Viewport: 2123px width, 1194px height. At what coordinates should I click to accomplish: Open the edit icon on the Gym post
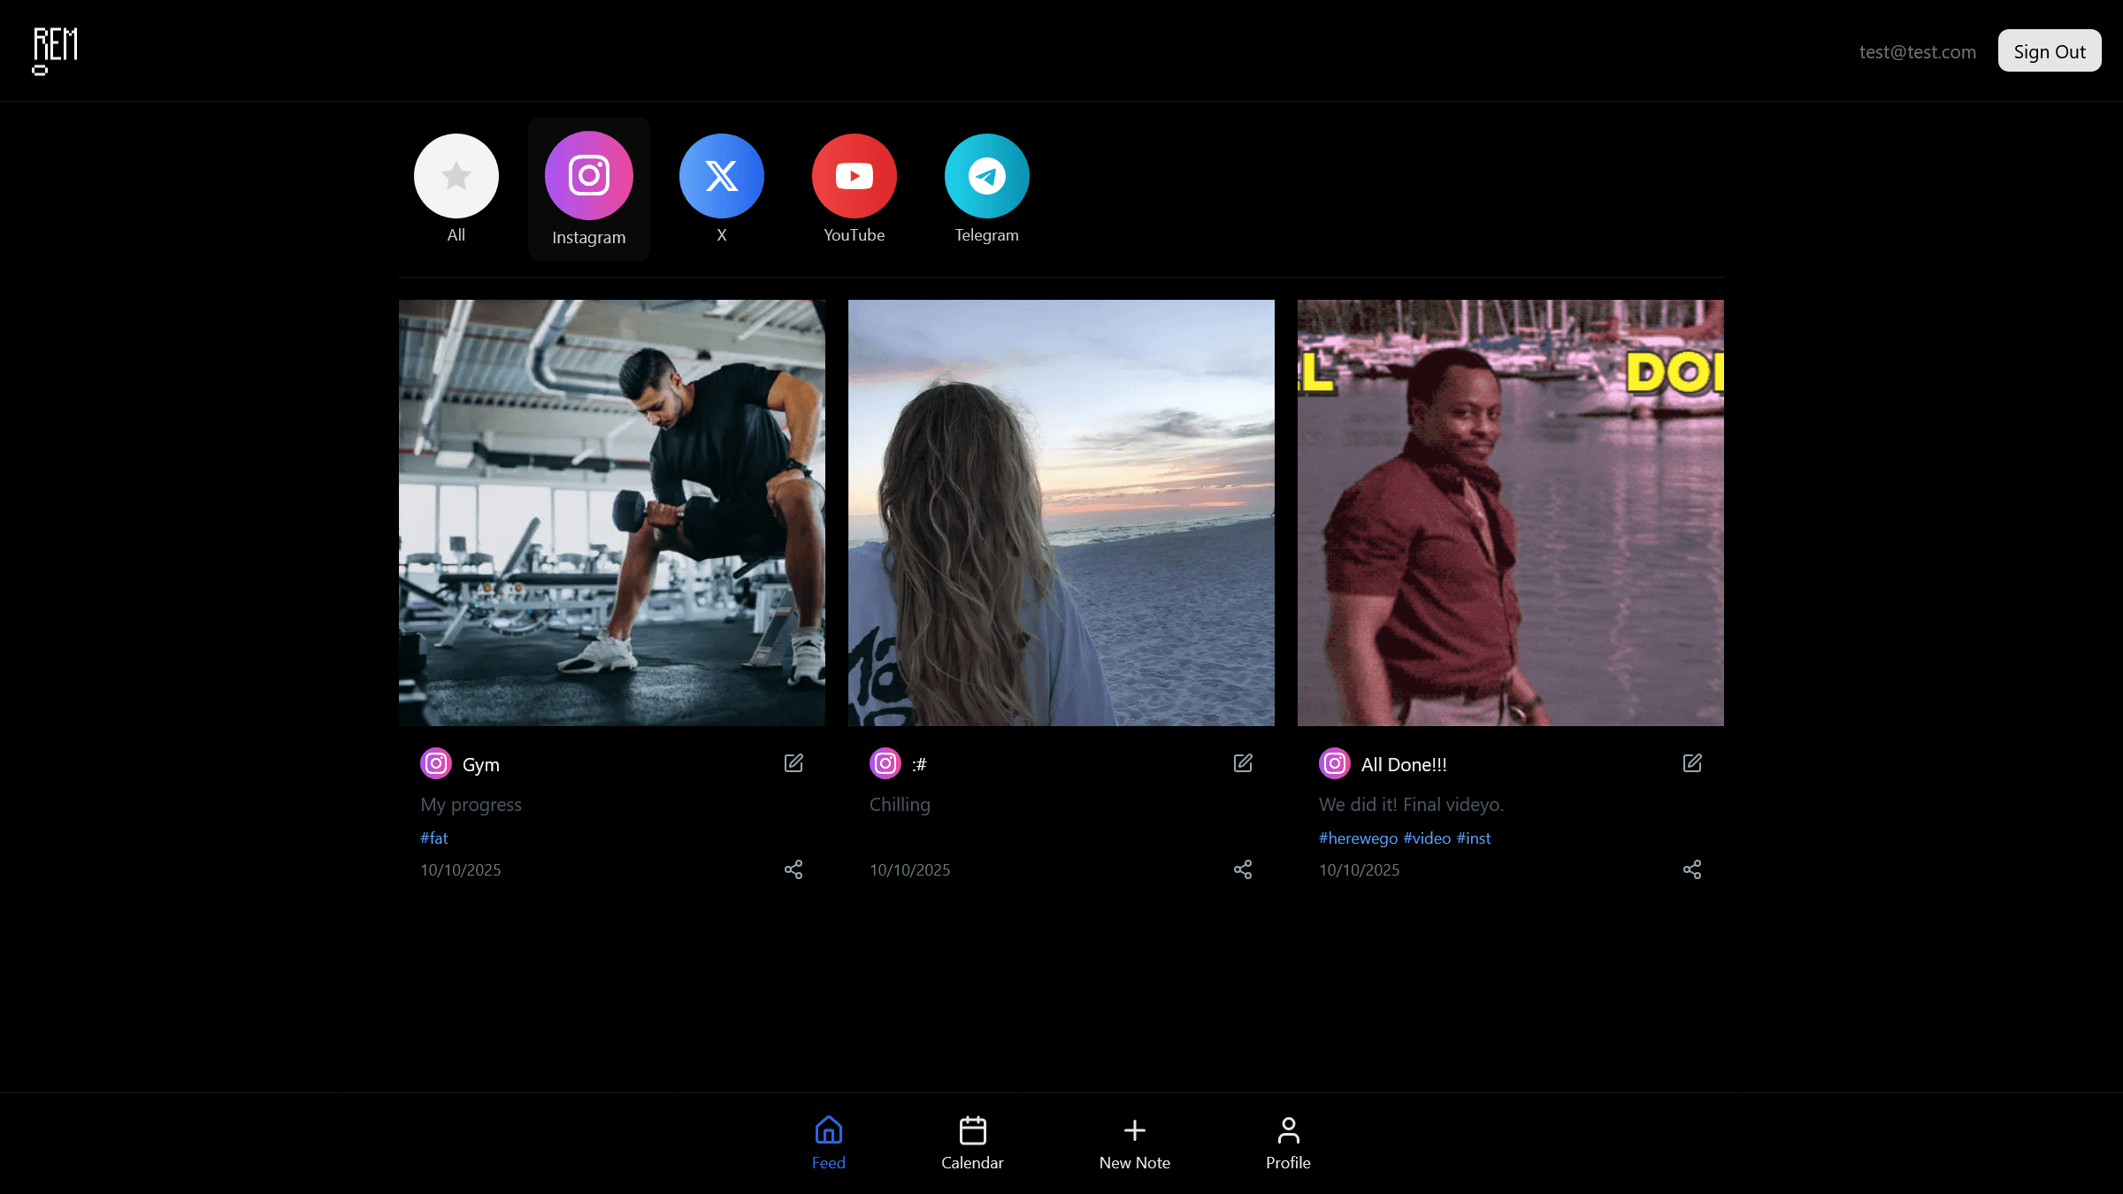click(793, 762)
